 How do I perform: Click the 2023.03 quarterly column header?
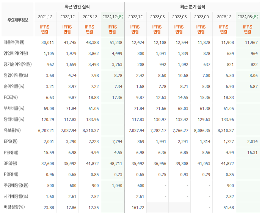point(157,17)
